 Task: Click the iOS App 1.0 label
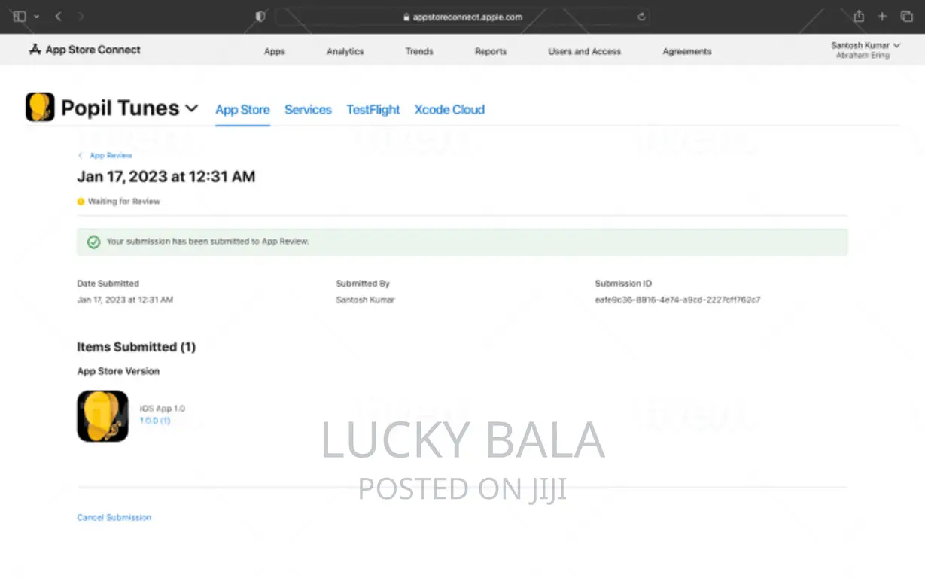pos(163,409)
